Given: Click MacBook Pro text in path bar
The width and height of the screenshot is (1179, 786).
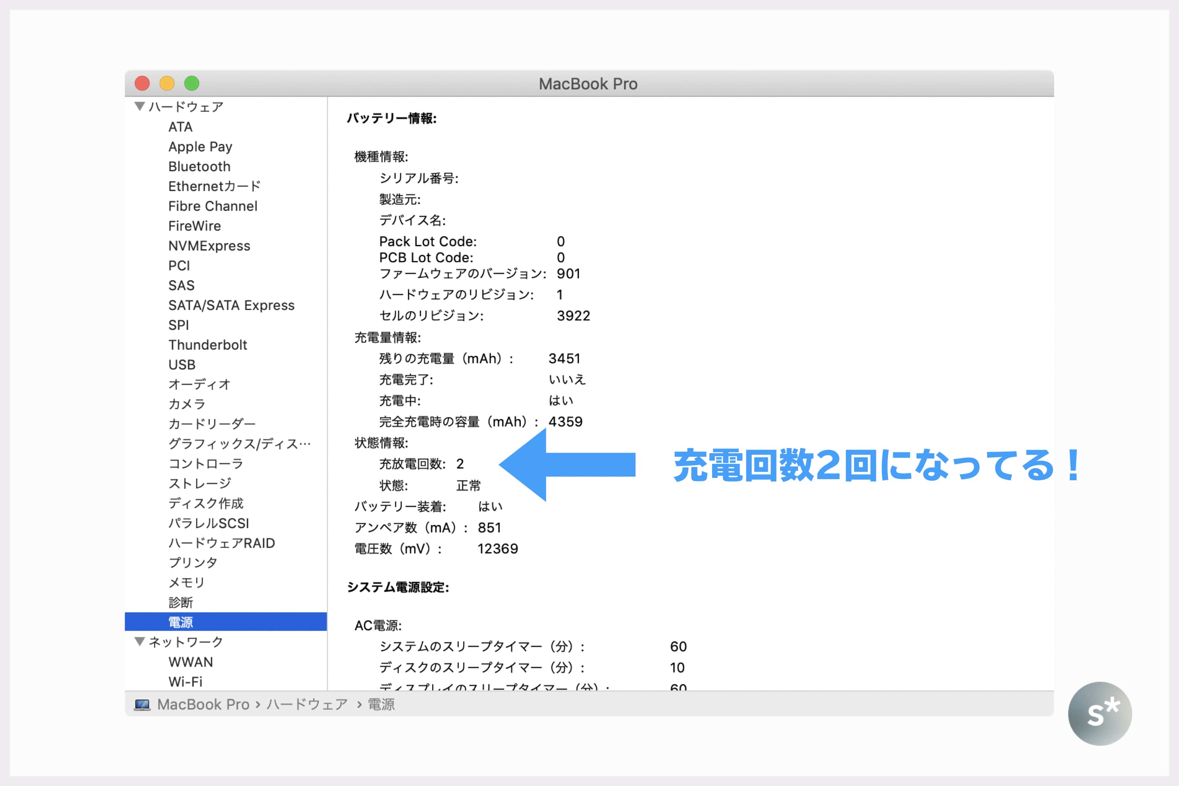Looking at the screenshot, I should 203,704.
